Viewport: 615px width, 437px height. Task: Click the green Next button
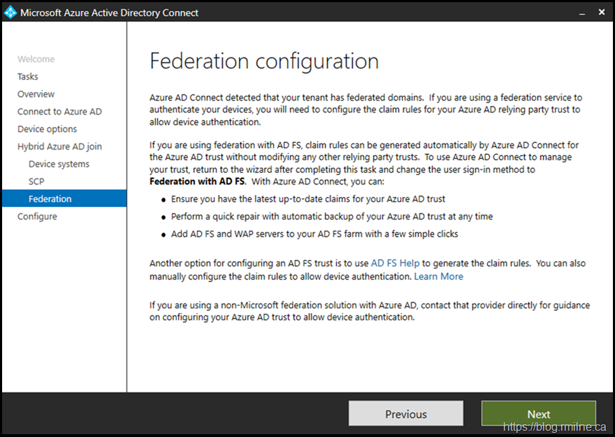coord(538,414)
